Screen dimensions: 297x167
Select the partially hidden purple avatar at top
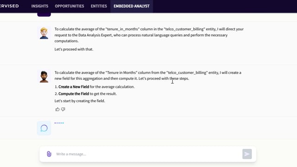(44, 14)
